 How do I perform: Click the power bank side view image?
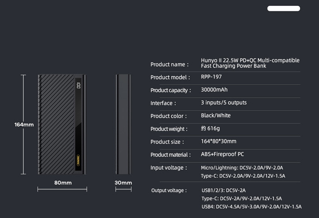pos(123,124)
